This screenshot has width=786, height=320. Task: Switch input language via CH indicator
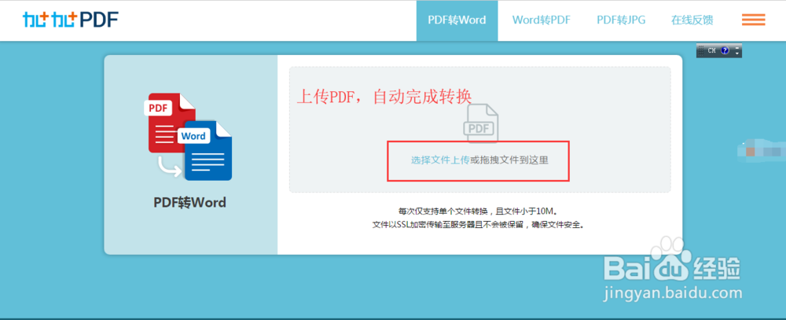click(712, 50)
